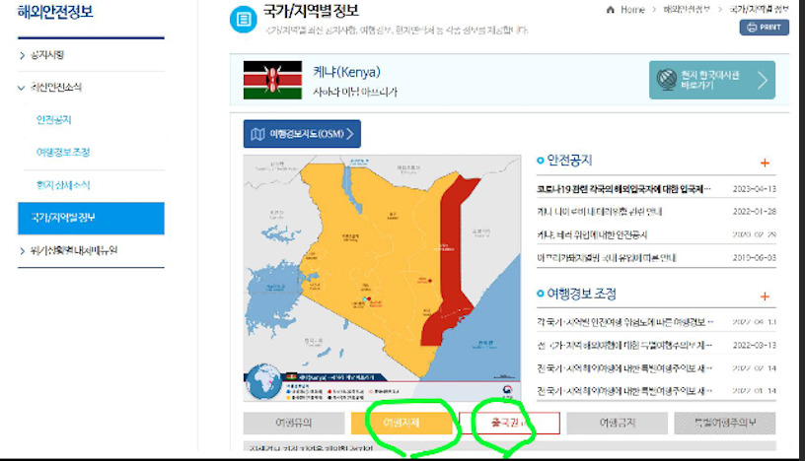Click the printer icon in PRINT button

tap(752, 28)
